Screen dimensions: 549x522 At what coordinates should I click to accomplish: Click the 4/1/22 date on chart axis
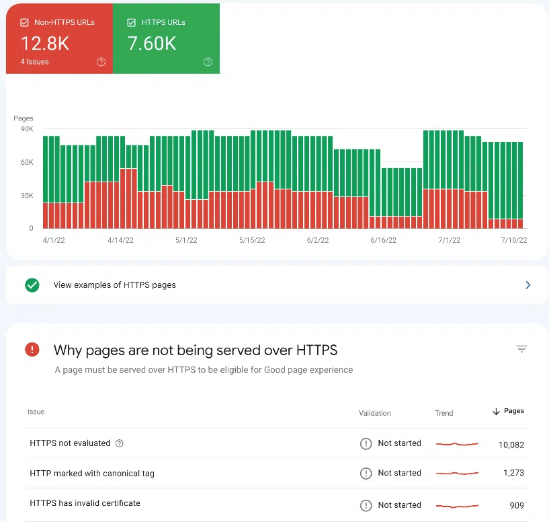(54, 240)
